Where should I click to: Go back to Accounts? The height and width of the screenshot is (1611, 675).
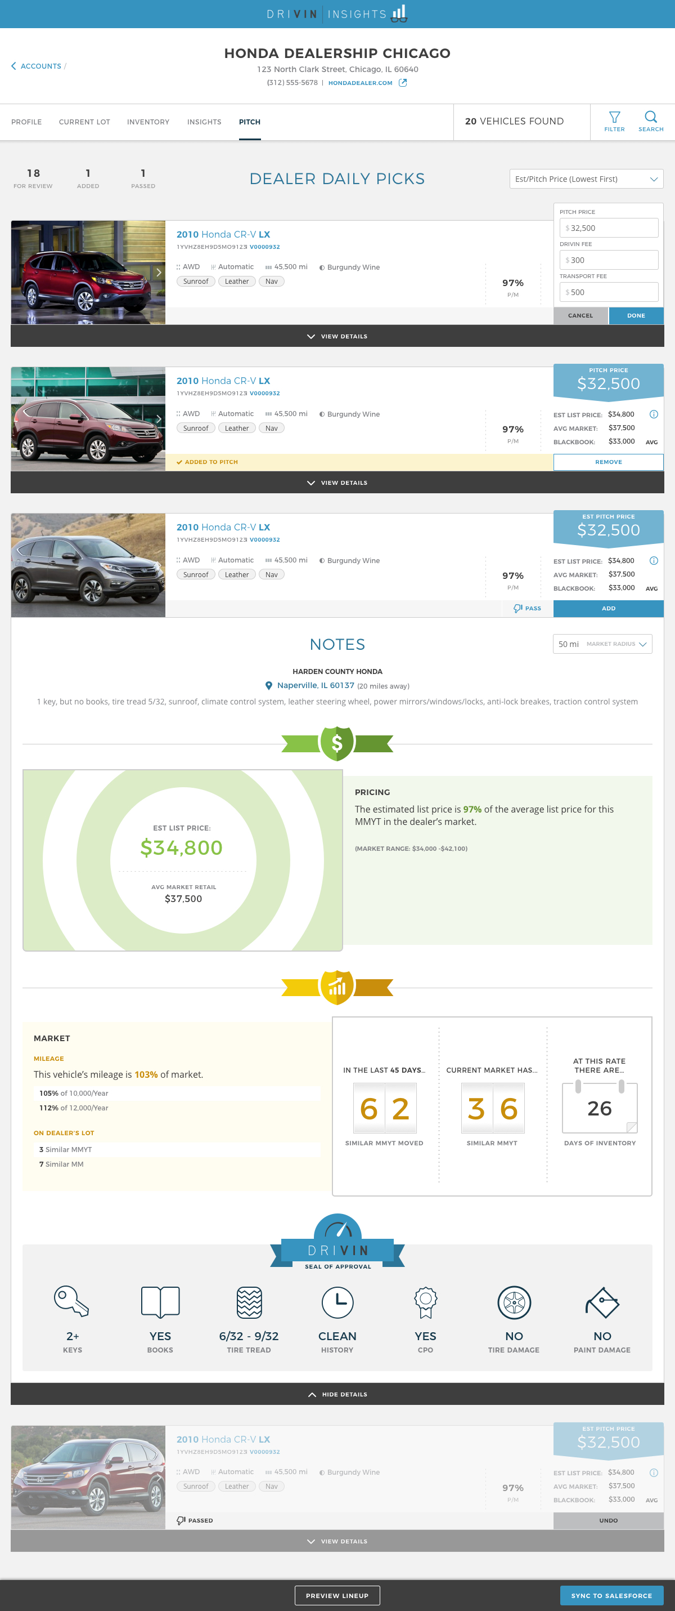click(x=40, y=66)
